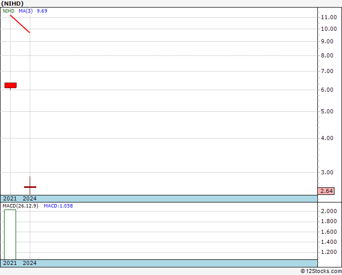Click the 6.00 price axis tick
Viewport: 342px width, 275px height.
pyautogui.click(x=327, y=90)
